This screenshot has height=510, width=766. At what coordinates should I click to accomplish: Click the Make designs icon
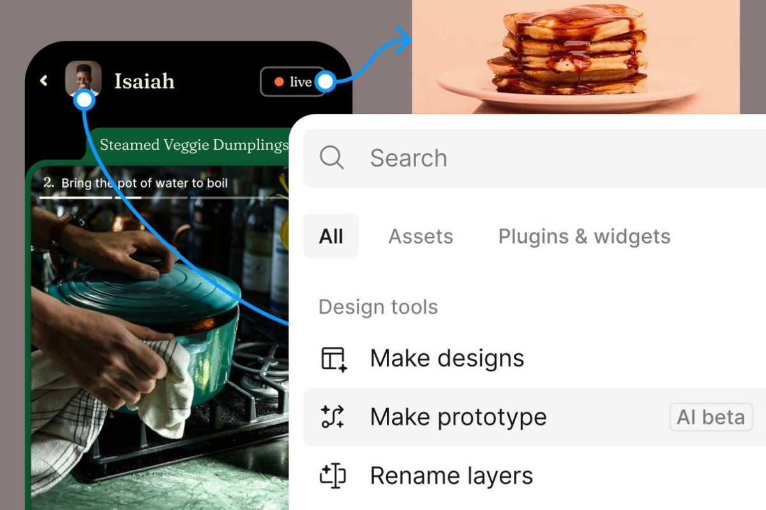coord(333,359)
